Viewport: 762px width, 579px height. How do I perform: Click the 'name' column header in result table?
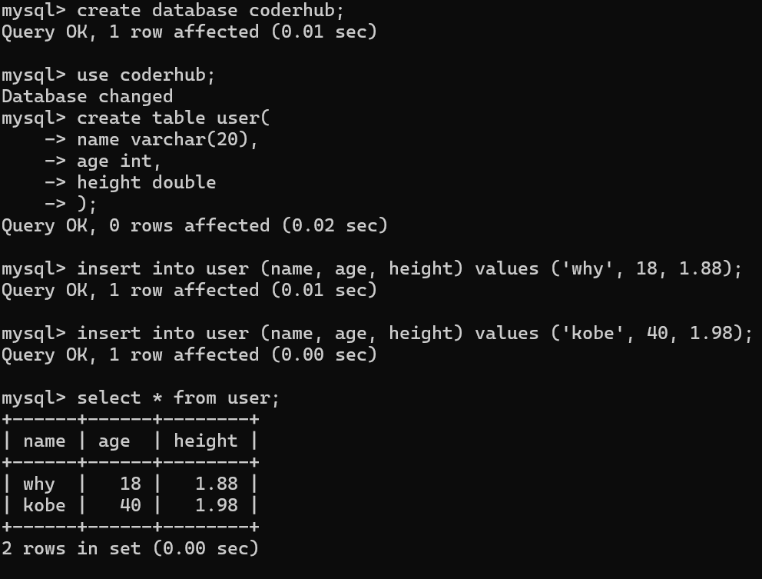44,441
